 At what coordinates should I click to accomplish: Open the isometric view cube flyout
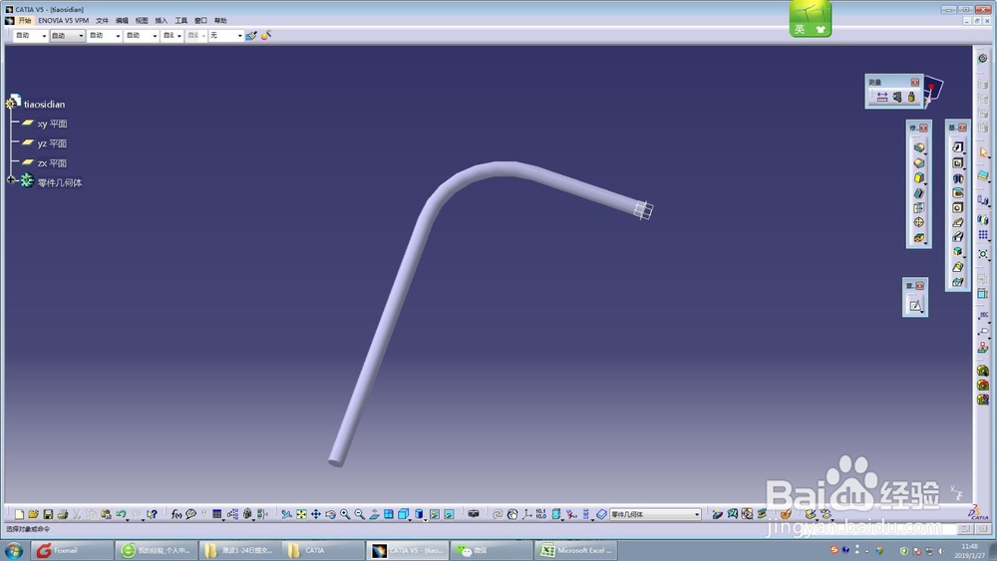[404, 514]
